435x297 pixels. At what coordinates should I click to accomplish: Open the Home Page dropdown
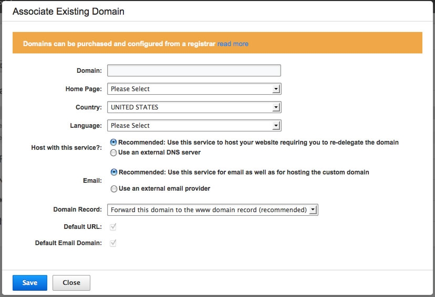[x=194, y=89]
